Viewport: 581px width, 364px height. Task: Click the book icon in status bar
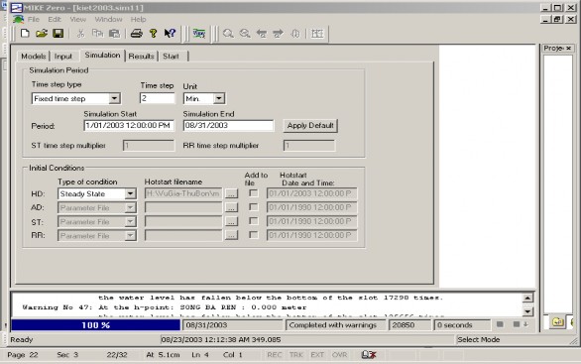tap(368, 355)
